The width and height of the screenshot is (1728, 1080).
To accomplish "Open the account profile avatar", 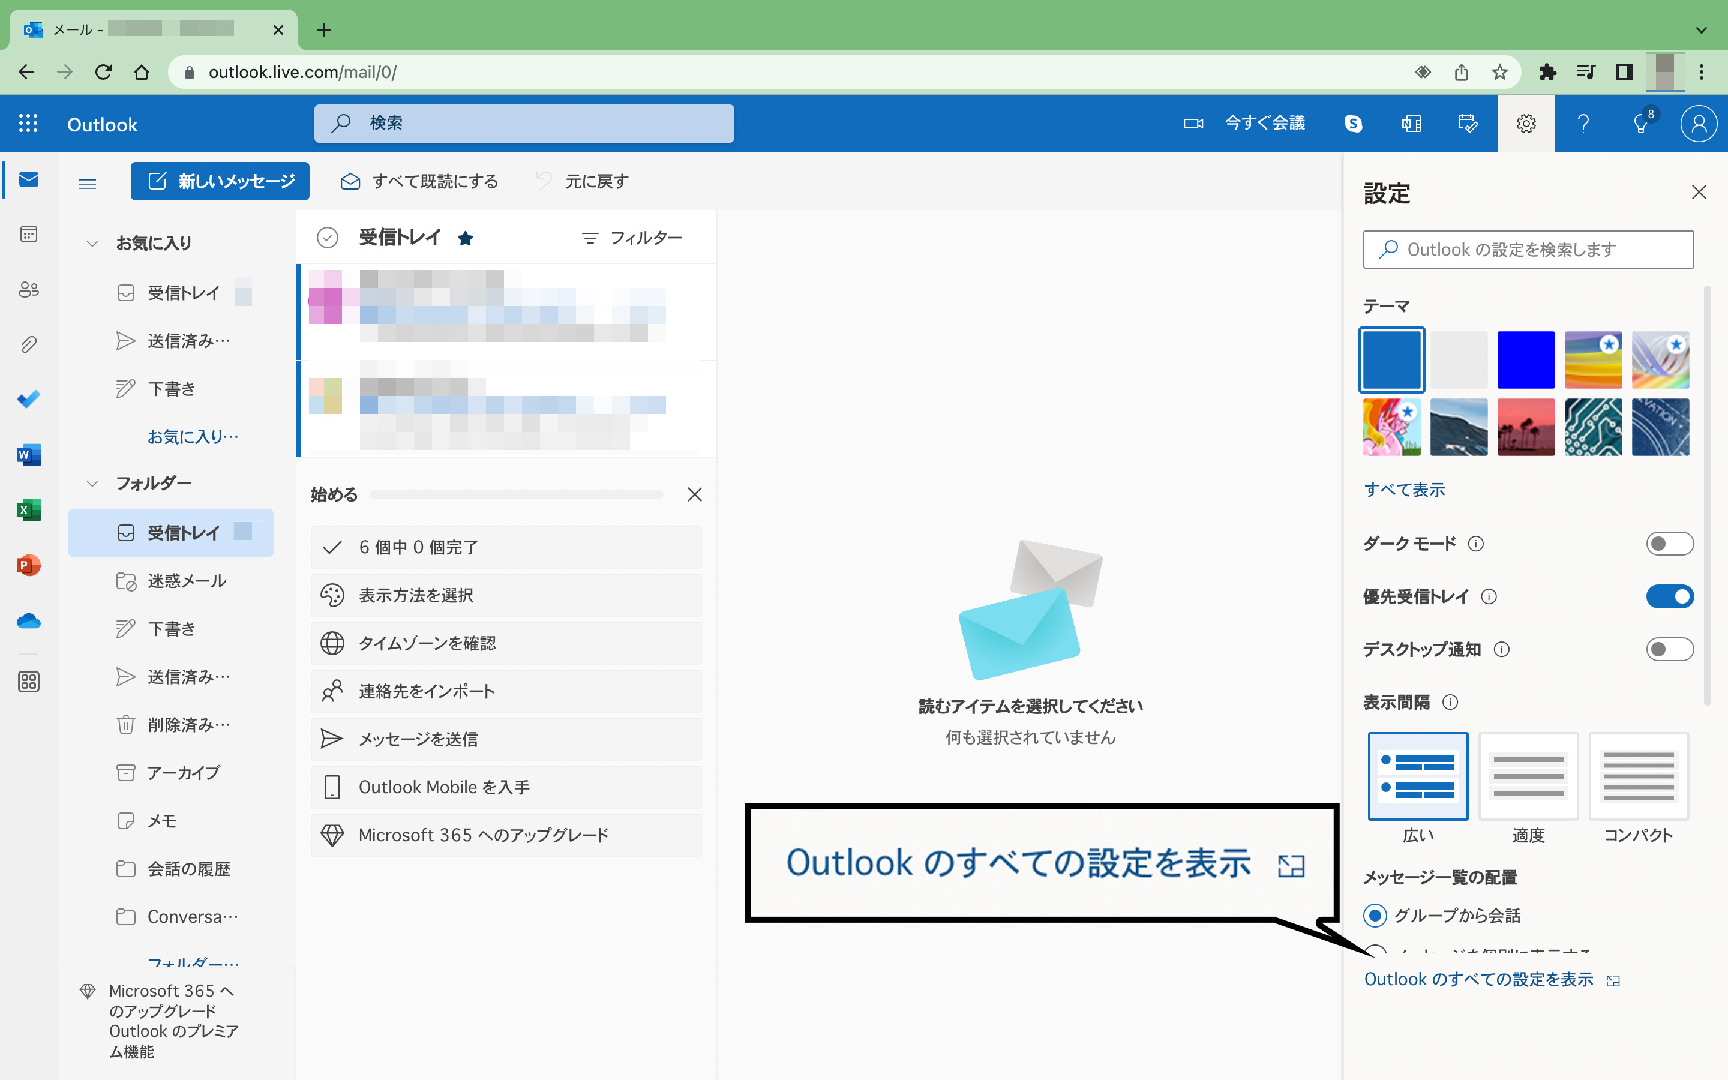I will [x=1699, y=124].
